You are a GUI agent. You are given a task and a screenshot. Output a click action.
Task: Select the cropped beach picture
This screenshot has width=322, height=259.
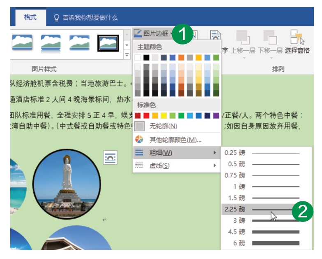click(18, 187)
